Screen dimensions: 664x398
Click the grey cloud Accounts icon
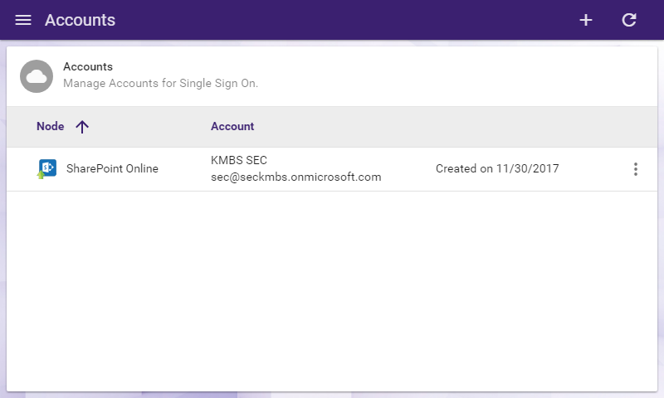click(37, 76)
